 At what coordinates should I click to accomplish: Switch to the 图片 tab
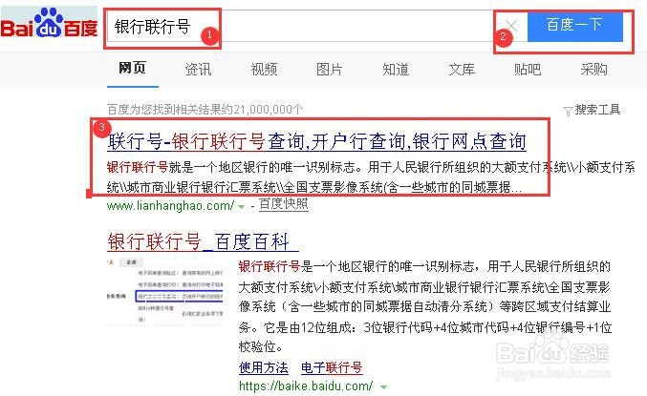[330, 70]
